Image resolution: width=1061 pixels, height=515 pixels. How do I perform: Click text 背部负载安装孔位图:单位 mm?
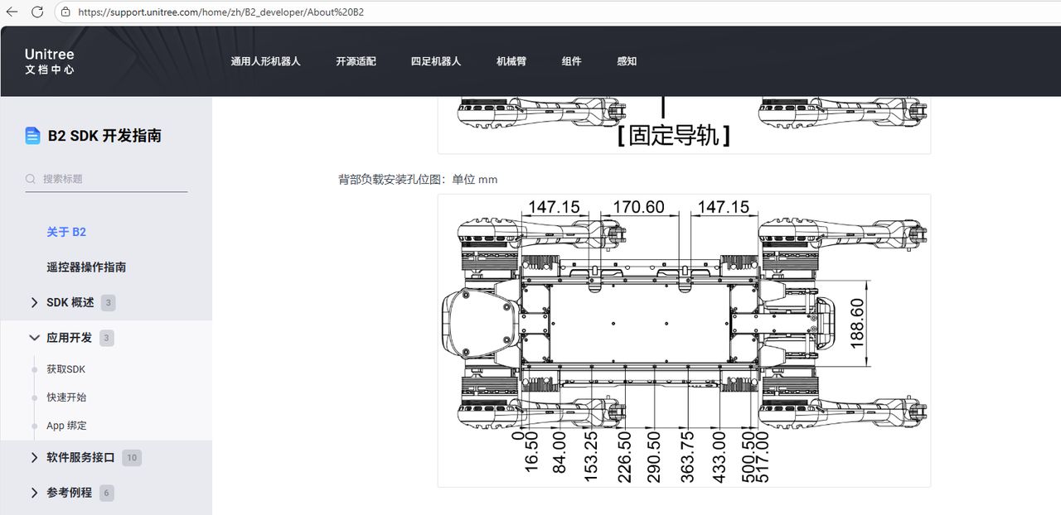click(x=418, y=179)
